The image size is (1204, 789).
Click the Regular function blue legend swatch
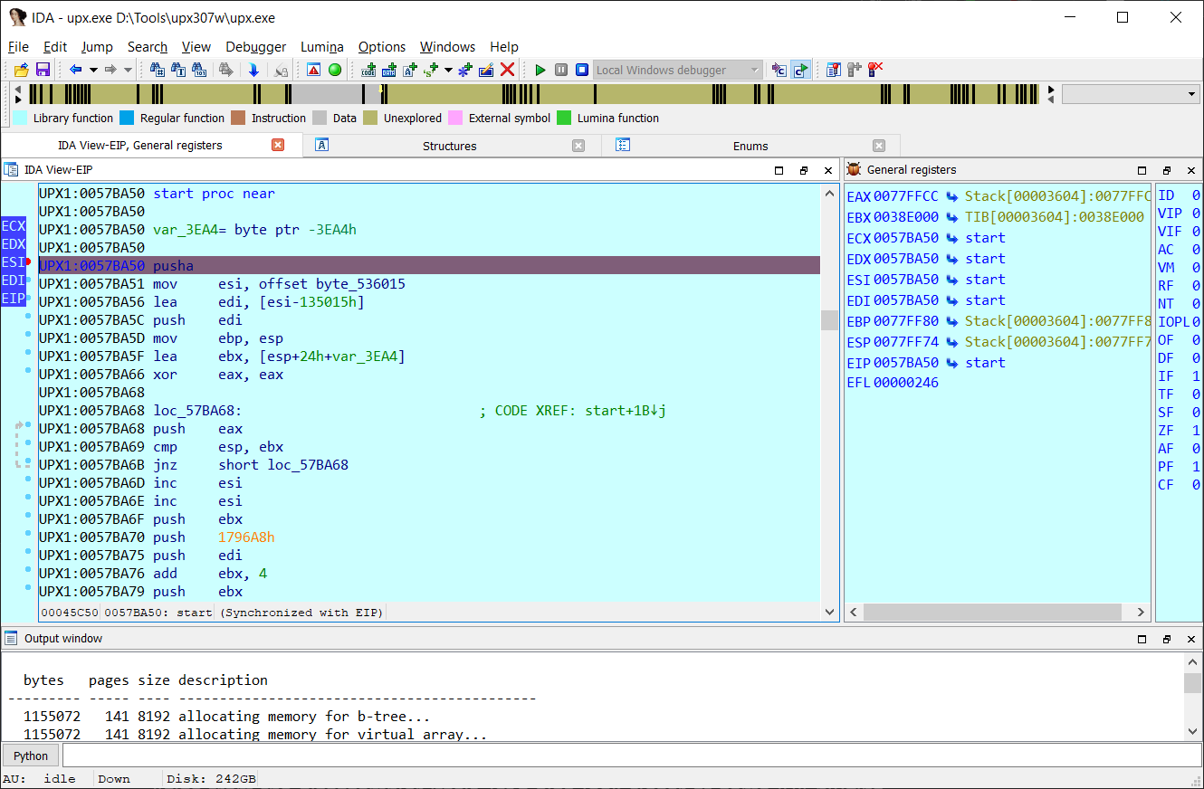tap(127, 118)
